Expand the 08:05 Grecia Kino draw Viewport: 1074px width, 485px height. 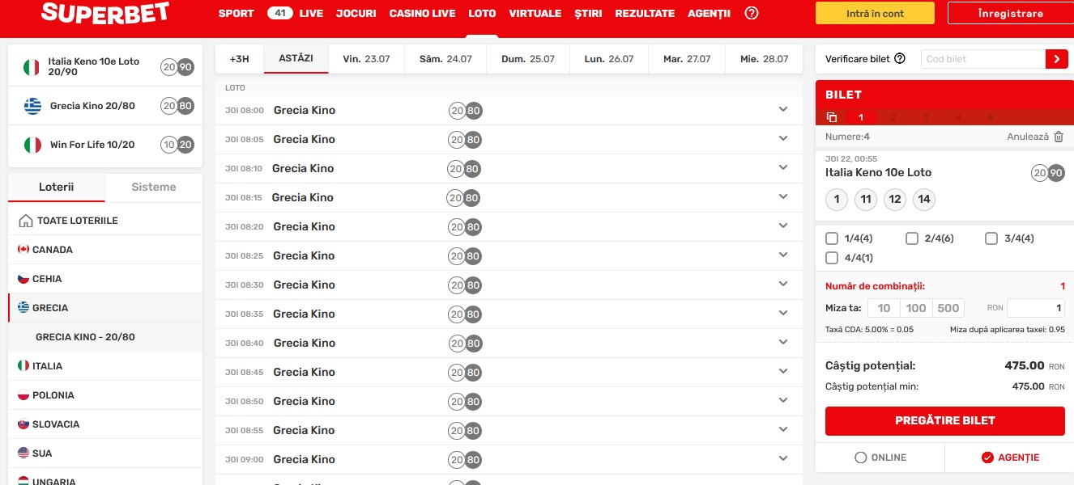pyautogui.click(x=783, y=139)
